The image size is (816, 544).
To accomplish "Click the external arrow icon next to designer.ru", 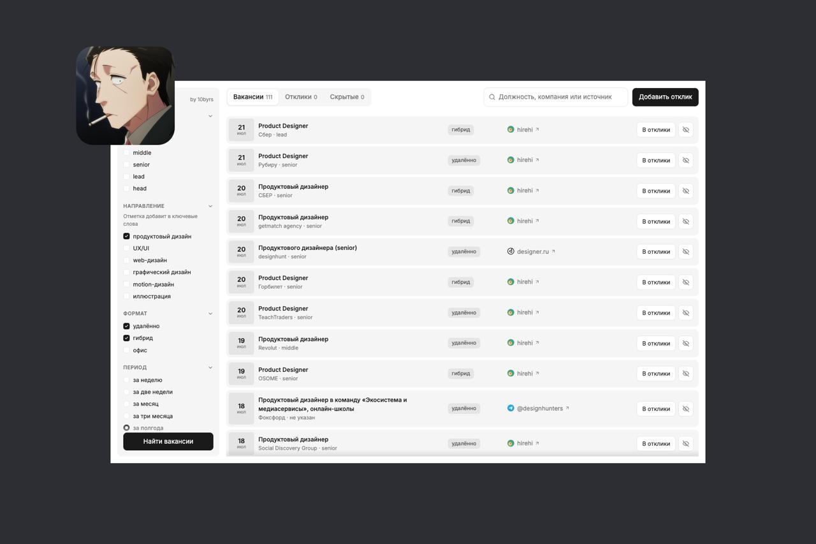I will [x=553, y=251].
